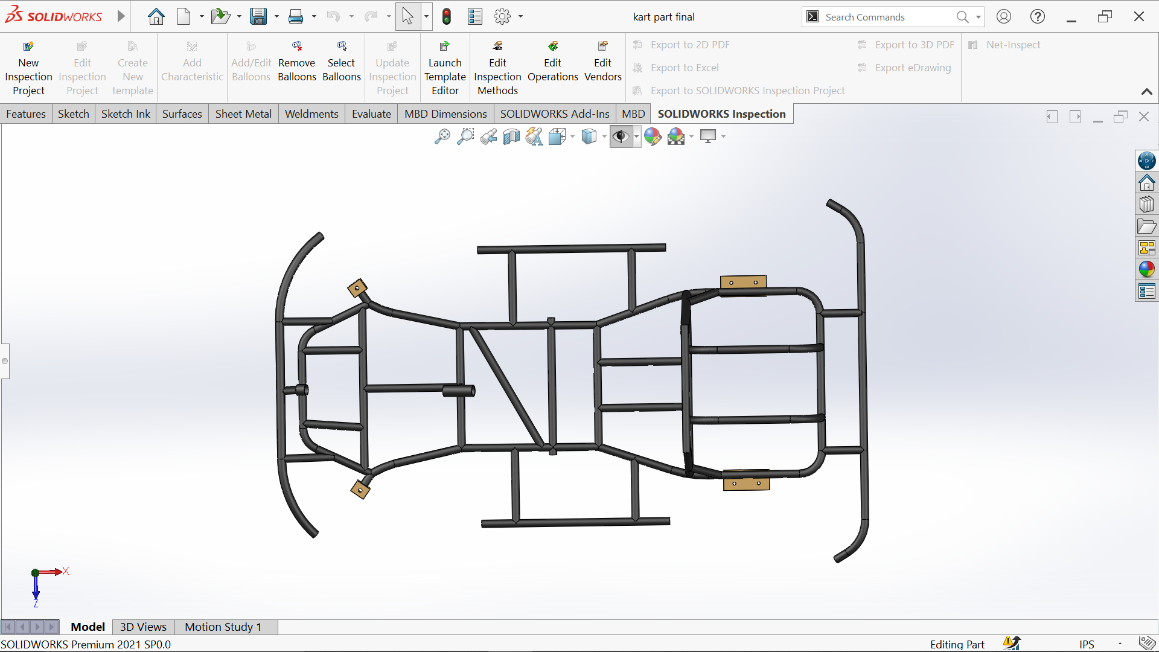Toggle Hide/Show Items eye button
1159x652 pixels.
[x=620, y=137]
